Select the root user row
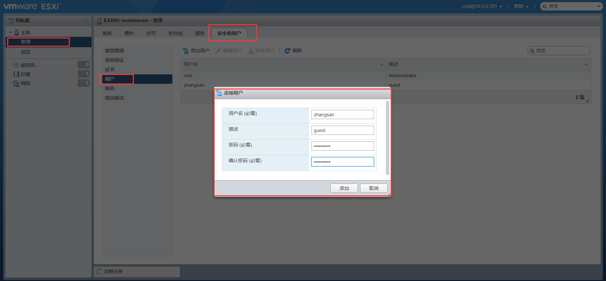 [386, 76]
